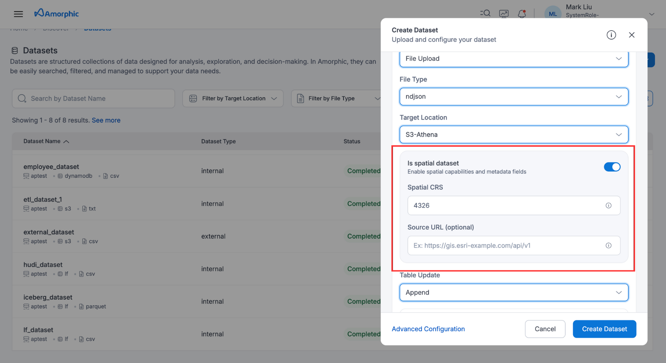Click the Create Dataset info icon
Screen dimensions: 666x363
pyautogui.click(x=611, y=35)
